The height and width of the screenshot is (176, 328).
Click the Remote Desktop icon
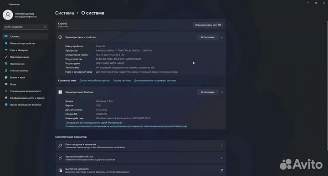60,158
